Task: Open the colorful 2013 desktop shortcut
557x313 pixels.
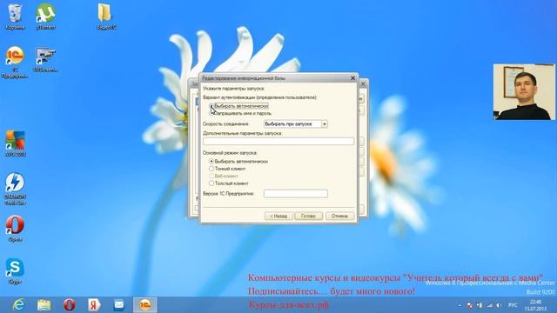Action: [15, 143]
